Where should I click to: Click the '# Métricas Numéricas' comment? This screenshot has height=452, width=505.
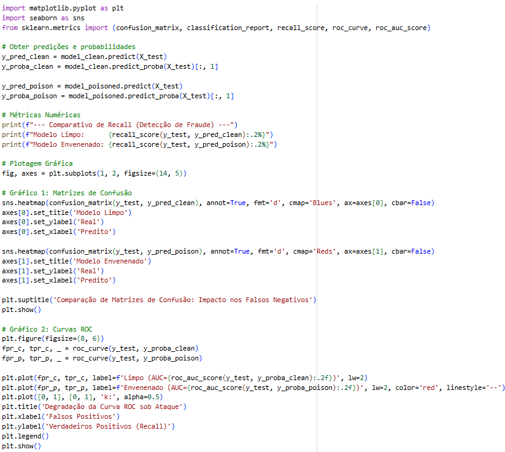pos(41,115)
